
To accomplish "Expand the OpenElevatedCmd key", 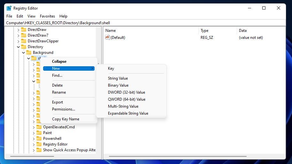I will (34, 127).
